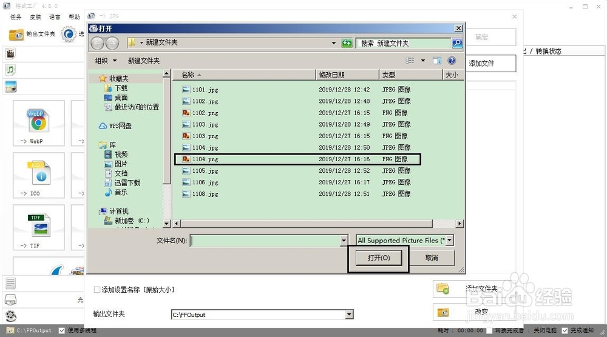Toggle the preview pane icon
The width and height of the screenshot is (607, 337).
tap(437, 60)
